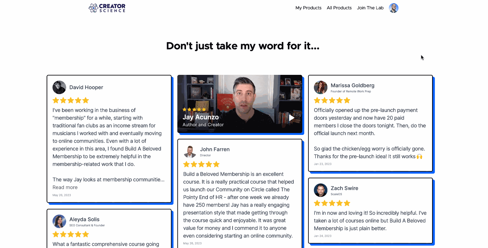Click the Creator Science logo
Image resolution: width=488 pixels, height=248 pixels.
tap(107, 8)
